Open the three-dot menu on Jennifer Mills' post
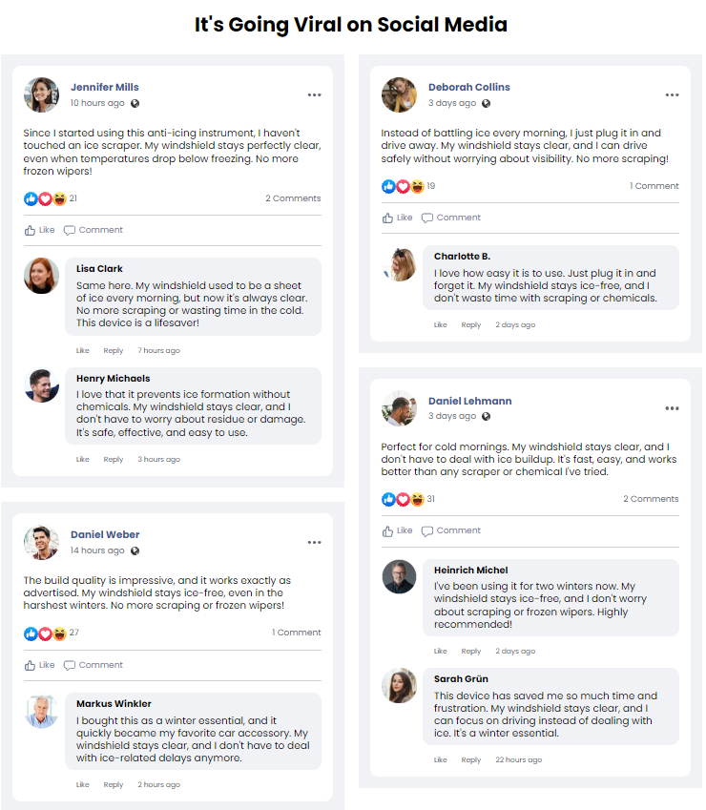Image resolution: width=706 pixels, height=810 pixels. pos(314,95)
